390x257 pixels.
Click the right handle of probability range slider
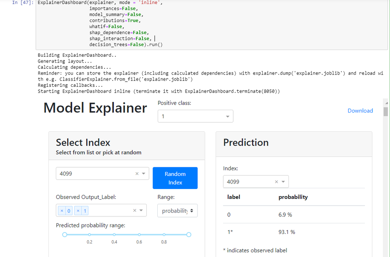189,234
